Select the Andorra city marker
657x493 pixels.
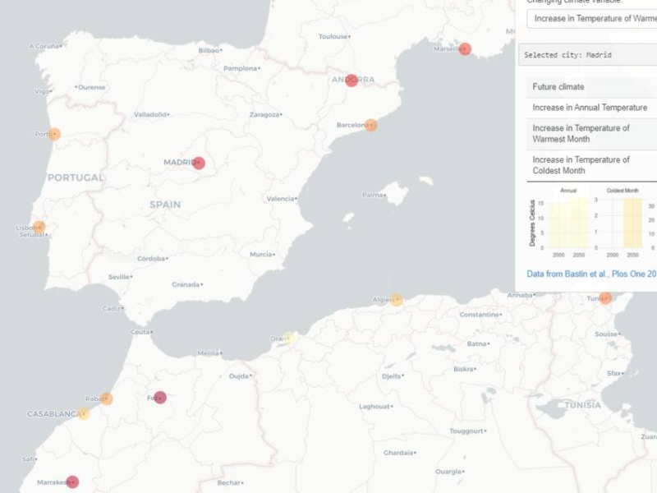(x=351, y=80)
